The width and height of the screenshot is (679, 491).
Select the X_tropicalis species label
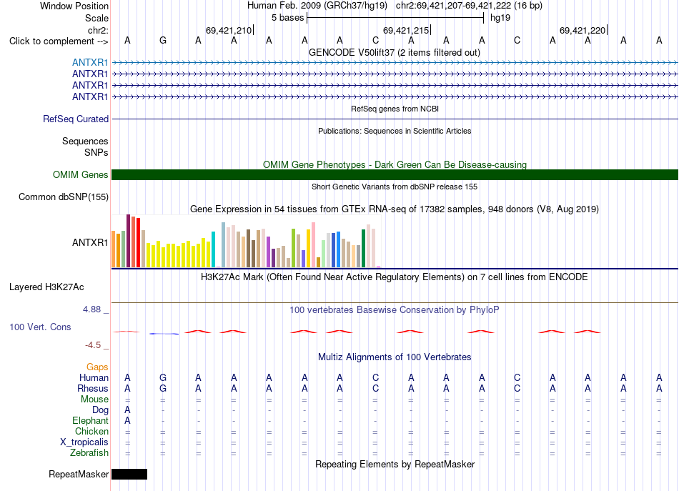coord(84,442)
